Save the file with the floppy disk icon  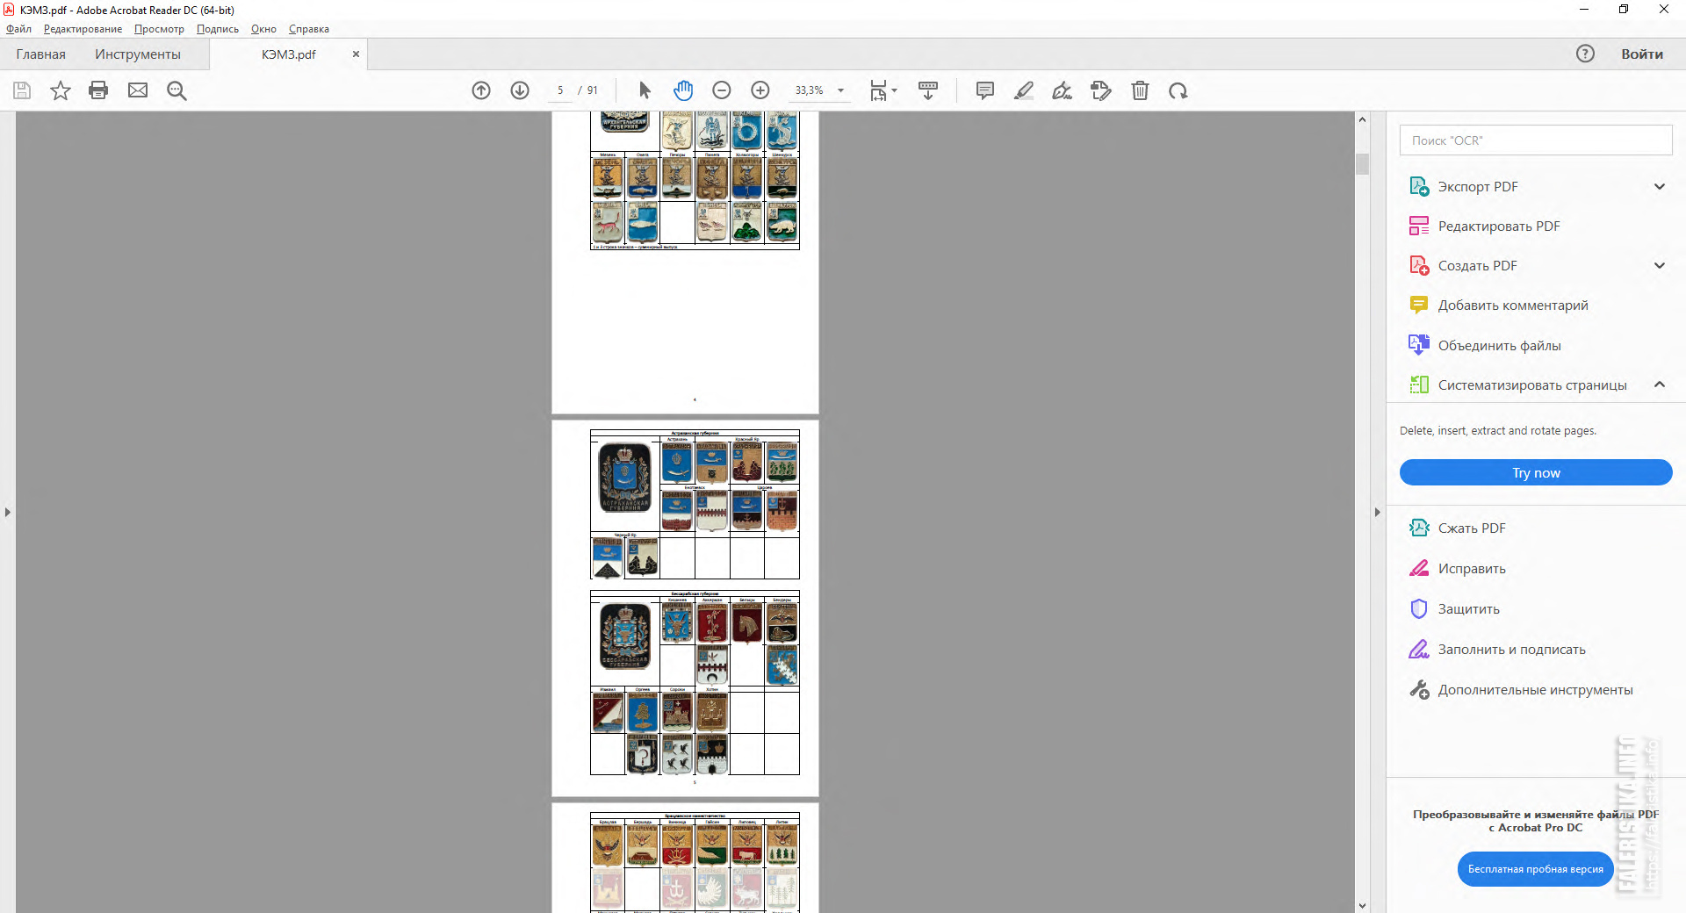(x=22, y=90)
